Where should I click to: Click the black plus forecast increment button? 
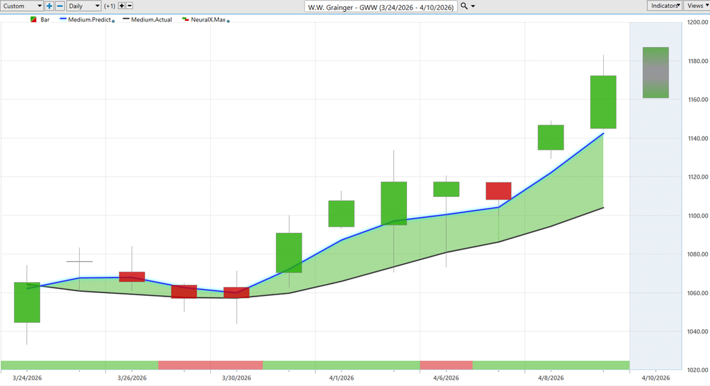(x=121, y=6)
